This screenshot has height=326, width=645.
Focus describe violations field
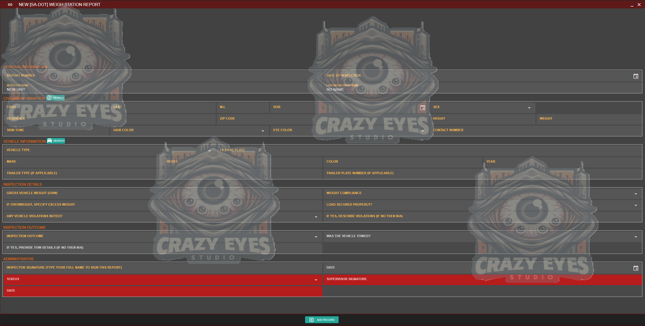(x=483, y=217)
